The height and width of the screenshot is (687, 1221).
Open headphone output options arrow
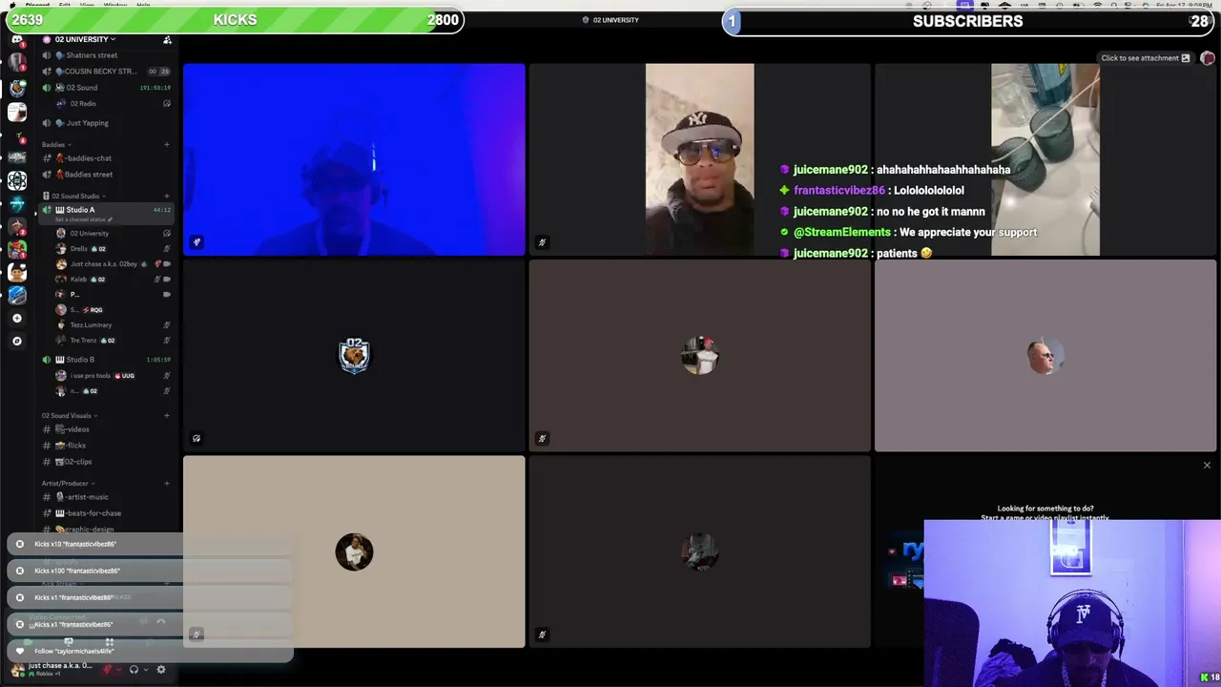pyautogui.click(x=145, y=669)
